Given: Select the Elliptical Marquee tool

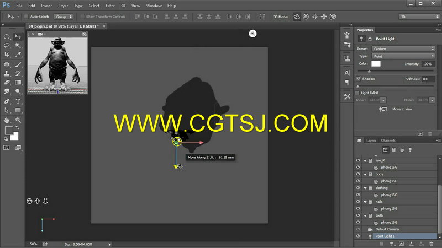Looking at the screenshot, I should pyautogui.click(x=7, y=37).
